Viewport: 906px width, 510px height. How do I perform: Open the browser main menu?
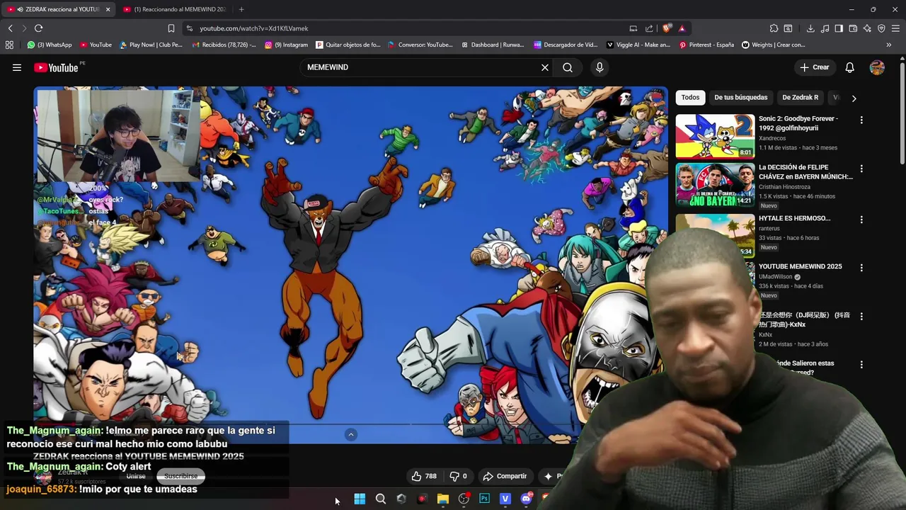(896, 28)
